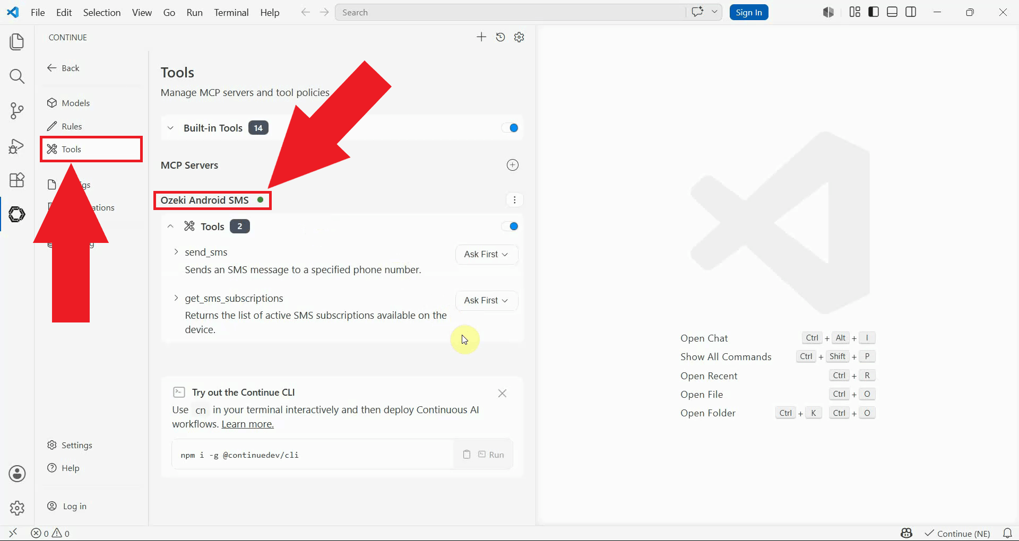
Task: Open the Go menu
Action: click(169, 12)
